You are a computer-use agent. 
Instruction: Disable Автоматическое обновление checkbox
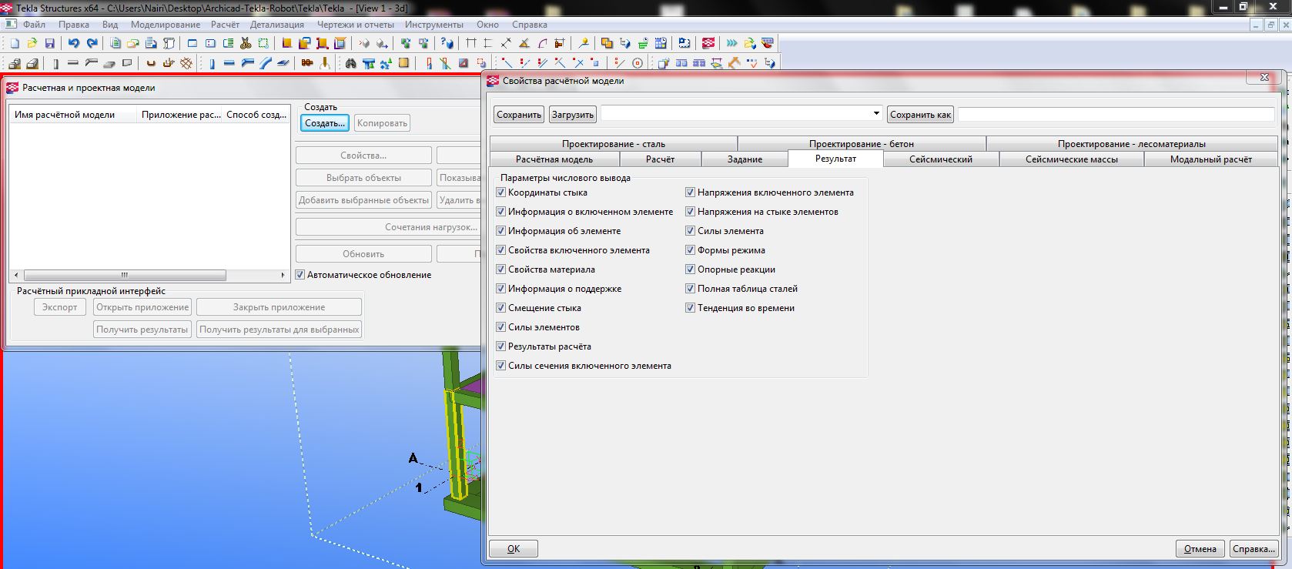301,275
